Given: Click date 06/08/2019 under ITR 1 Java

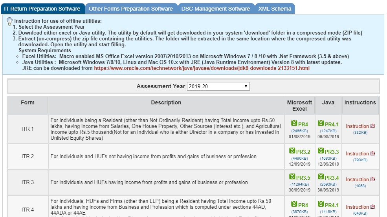Looking at the screenshot, I should [328, 137].
